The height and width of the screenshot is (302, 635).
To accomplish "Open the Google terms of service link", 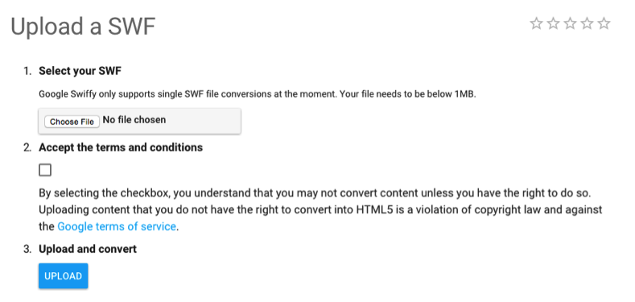I will [117, 226].
